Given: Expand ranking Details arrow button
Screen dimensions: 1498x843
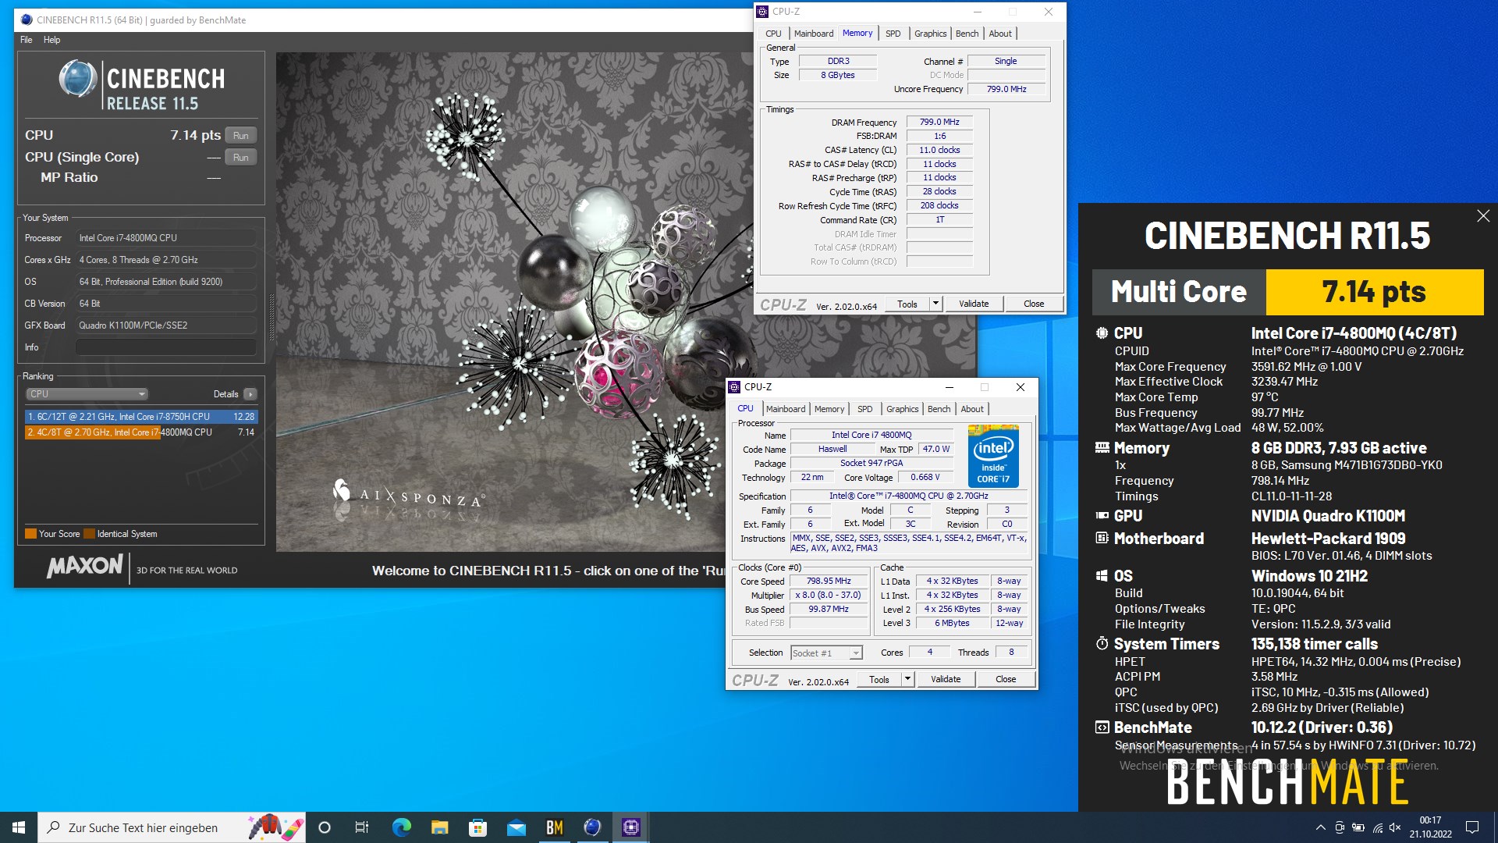Looking at the screenshot, I should 250,394.
